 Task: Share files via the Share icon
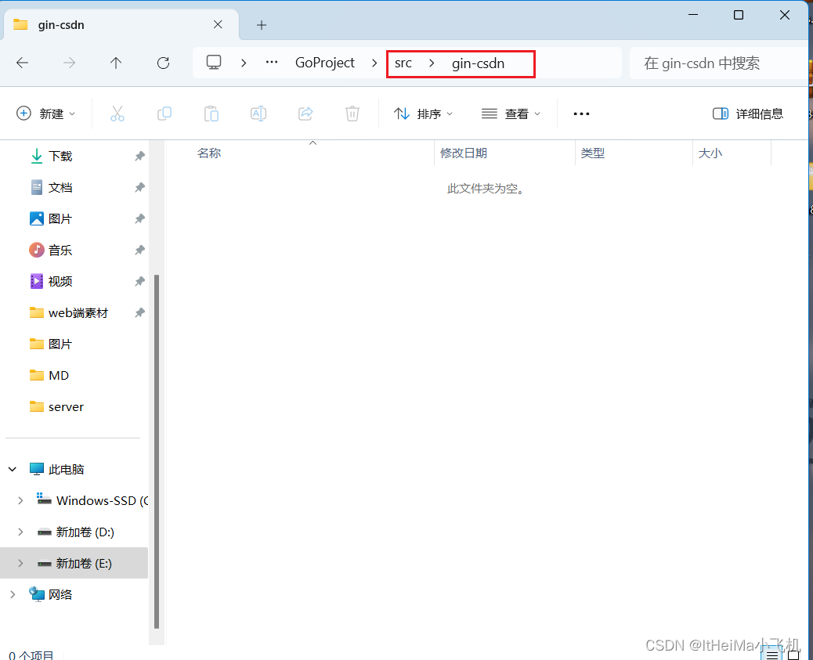click(x=305, y=114)
